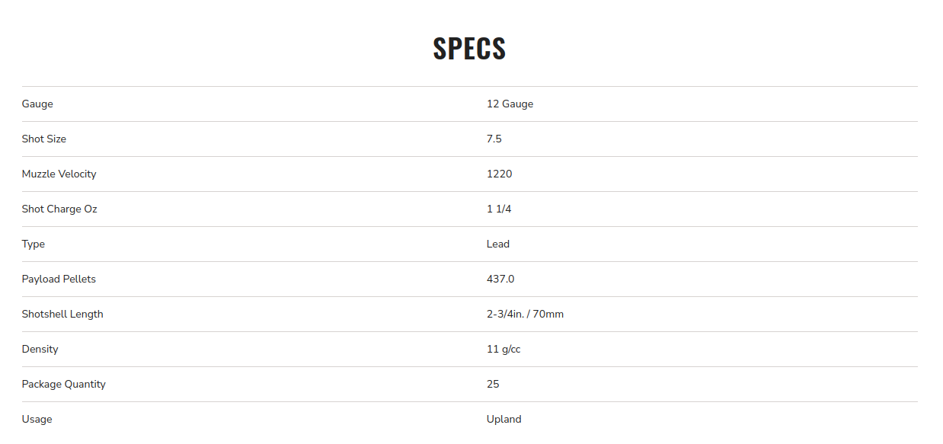Click the Upland usage value
Viewport: 943px width, 444px height.
coord(504,419)
